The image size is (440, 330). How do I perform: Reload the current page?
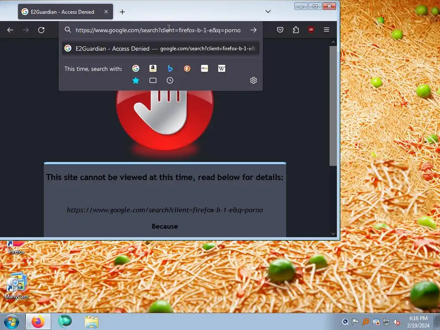(41, 30)
